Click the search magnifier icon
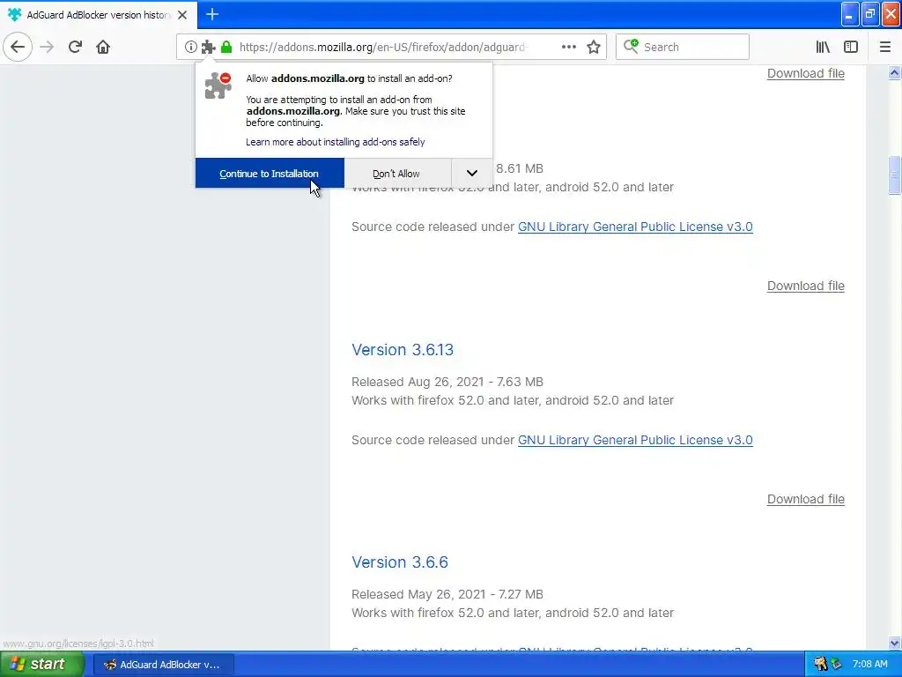Screen dimensions: 902x677 [x=631, y=47]
